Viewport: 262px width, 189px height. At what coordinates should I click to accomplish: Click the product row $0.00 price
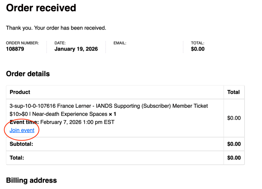234,118
